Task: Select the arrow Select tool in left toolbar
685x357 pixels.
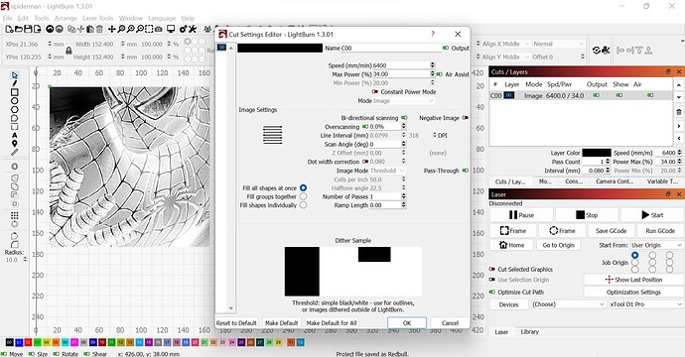Action: (x=15, y=75)
